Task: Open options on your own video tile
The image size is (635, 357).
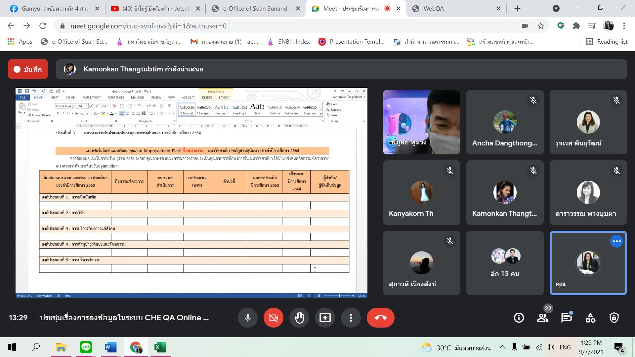Action: tap(616, 241)
